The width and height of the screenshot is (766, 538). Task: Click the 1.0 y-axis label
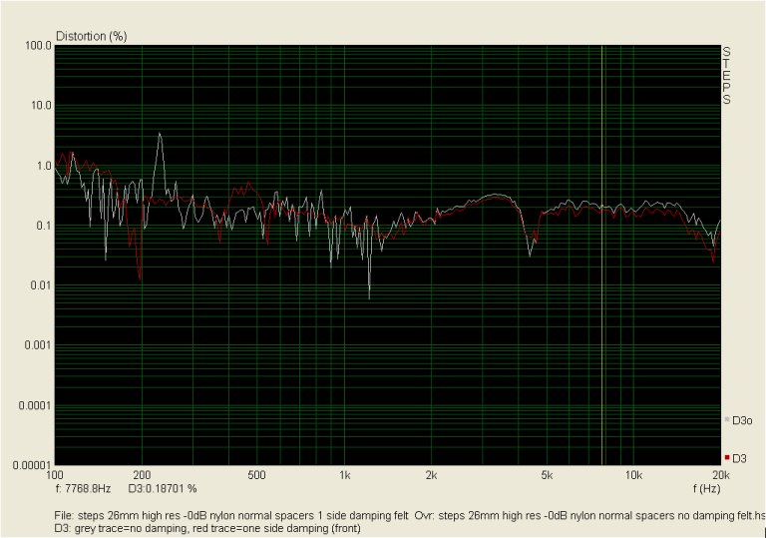pos(44,166)
